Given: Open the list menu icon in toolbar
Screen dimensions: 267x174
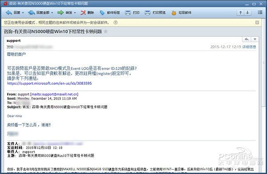Looking at the screenshot, I should (x=260, y=12).
